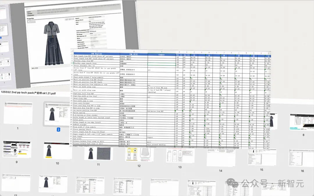Click the 'POM (中文)' column header cell
Image resolution: width=314 pixels, height=196 pixels.
[134, 54]
